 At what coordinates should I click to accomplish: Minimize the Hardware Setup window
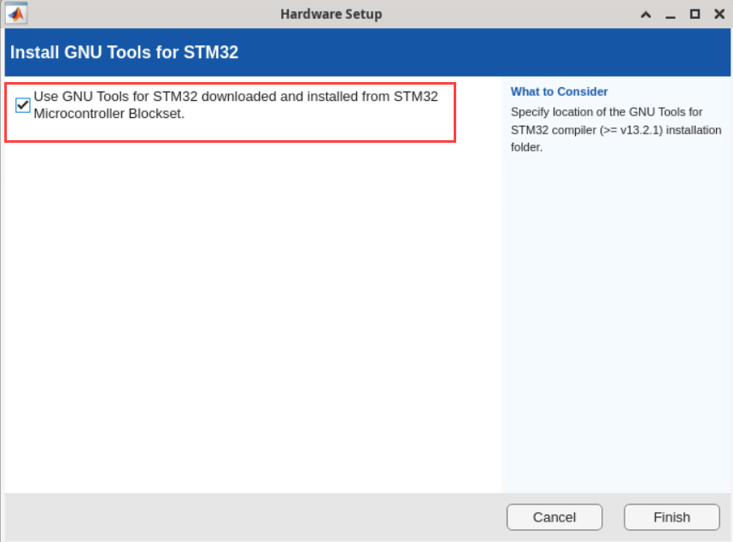pos(671,15)
